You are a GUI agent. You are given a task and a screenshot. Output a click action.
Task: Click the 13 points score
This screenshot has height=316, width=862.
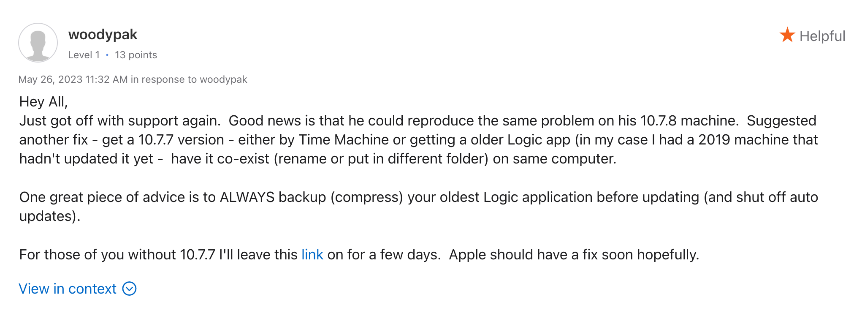pos(136,55)
